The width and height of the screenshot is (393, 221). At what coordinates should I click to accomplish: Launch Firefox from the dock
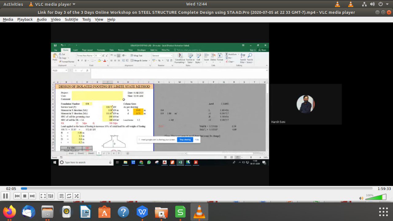[x=10, y=212]
